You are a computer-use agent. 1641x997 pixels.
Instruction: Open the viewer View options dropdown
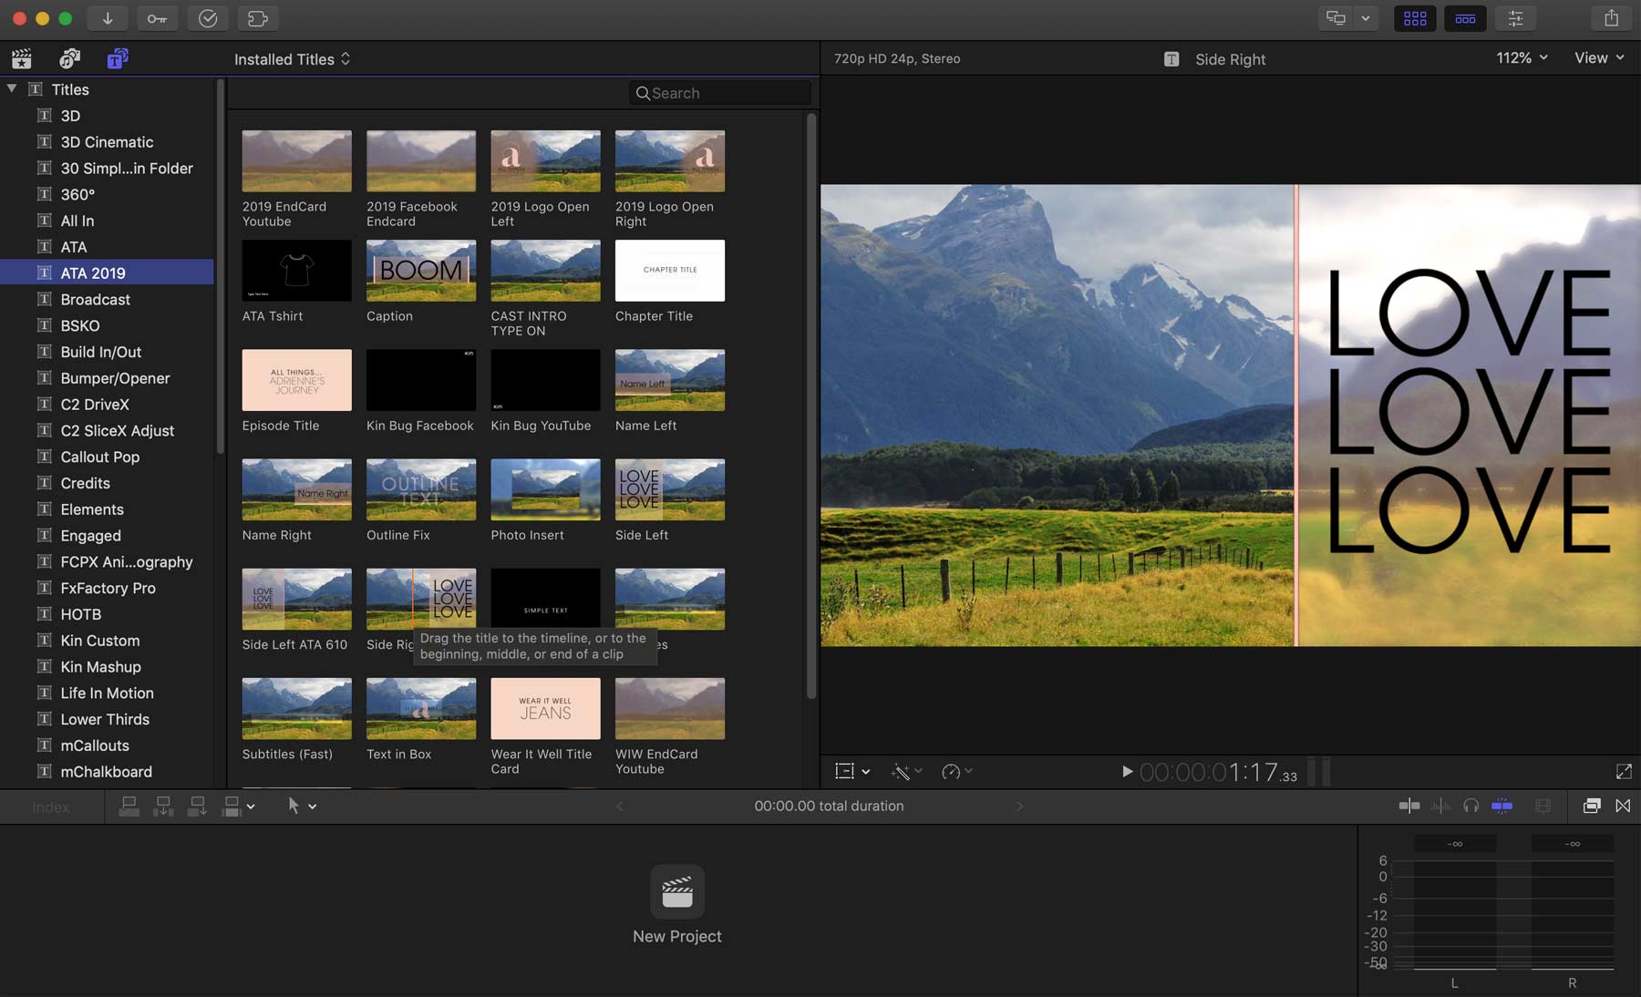coord(1599,57)
